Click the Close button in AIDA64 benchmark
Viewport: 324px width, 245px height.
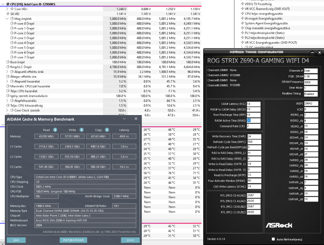pos(130,240)
